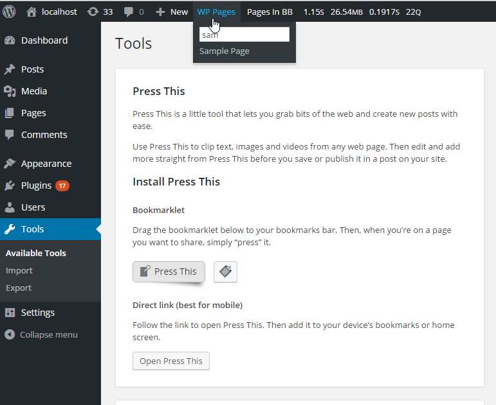Click Open Press This button
This screenshot has height=405, width=496.
[171, 361]
